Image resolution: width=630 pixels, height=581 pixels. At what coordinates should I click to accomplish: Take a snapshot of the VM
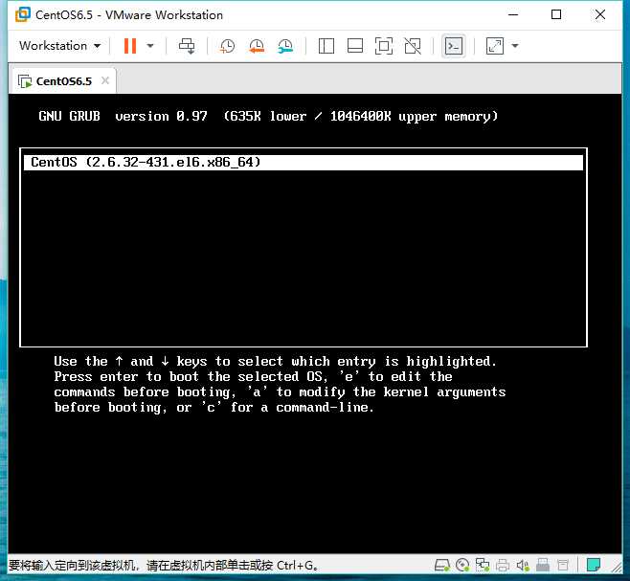pos(228,46)
